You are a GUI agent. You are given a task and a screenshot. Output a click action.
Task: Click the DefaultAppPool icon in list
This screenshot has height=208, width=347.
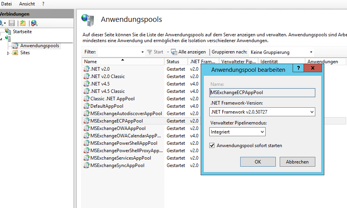coord(86,106)
